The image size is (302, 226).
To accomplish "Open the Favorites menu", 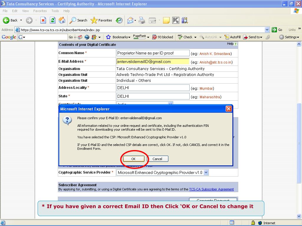I will point(40,11).
